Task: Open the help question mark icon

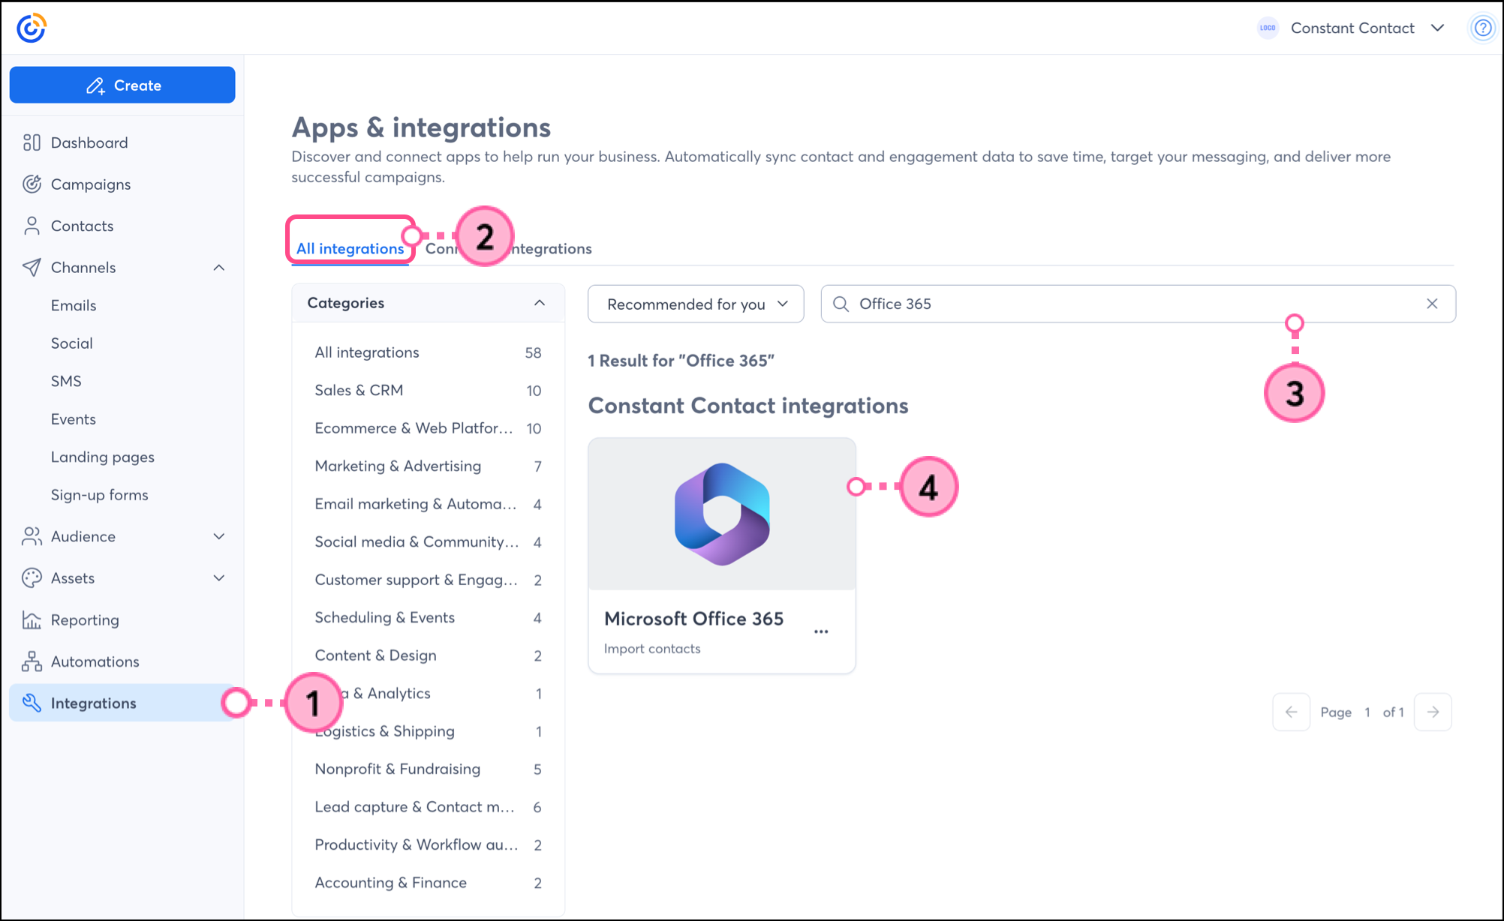Action: [x=1482, y=28]
